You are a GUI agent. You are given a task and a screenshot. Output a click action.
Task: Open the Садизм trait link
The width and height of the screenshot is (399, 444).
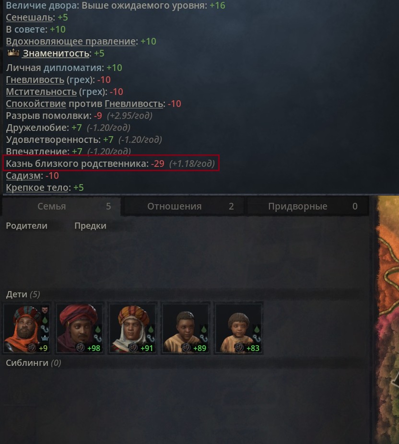[23, 175]
